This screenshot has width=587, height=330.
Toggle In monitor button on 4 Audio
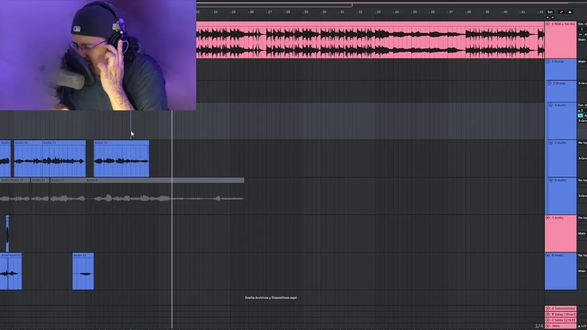[580, 115]
